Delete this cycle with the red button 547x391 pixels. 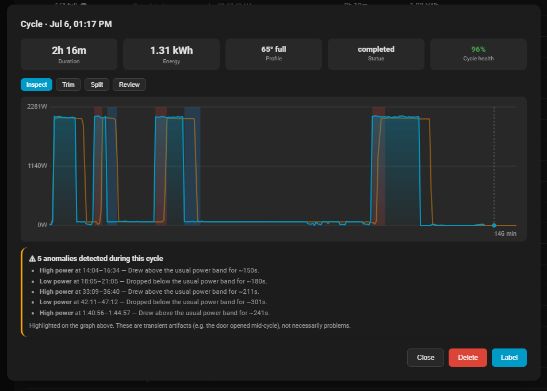pyautogui.click(x=468, y=358)
